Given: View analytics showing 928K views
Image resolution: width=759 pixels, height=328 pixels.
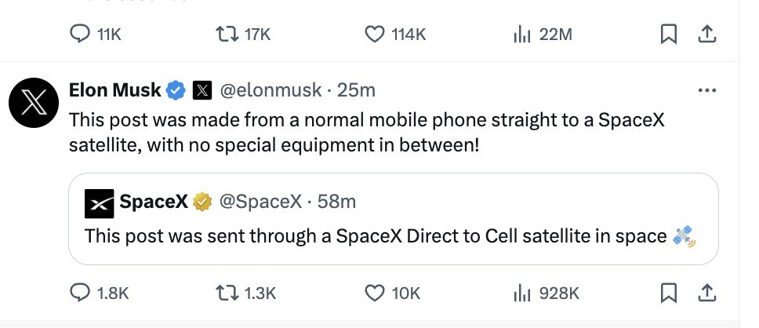Looking at the screenshot, I should 522,293.
